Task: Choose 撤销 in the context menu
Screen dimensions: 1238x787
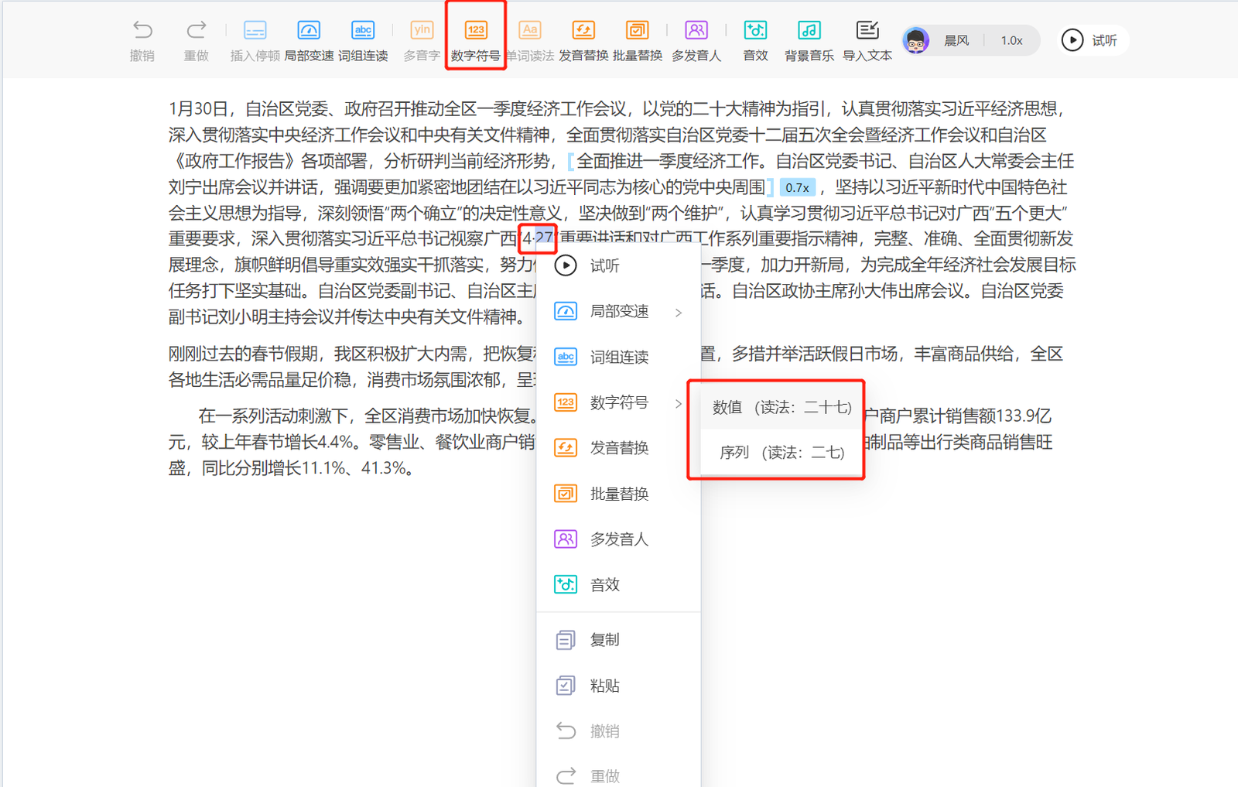Action: 618,731
